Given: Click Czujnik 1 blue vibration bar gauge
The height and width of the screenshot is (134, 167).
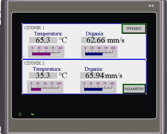Looking at the screenshot, I should coord(99,52).
